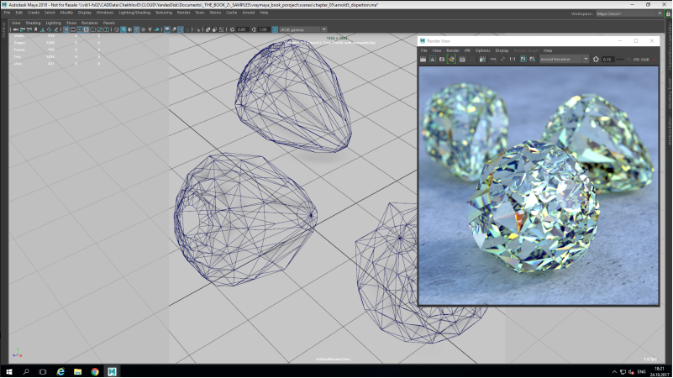
Task: Click the Keep Image icon in Render View
Action: tap(523, 59)
